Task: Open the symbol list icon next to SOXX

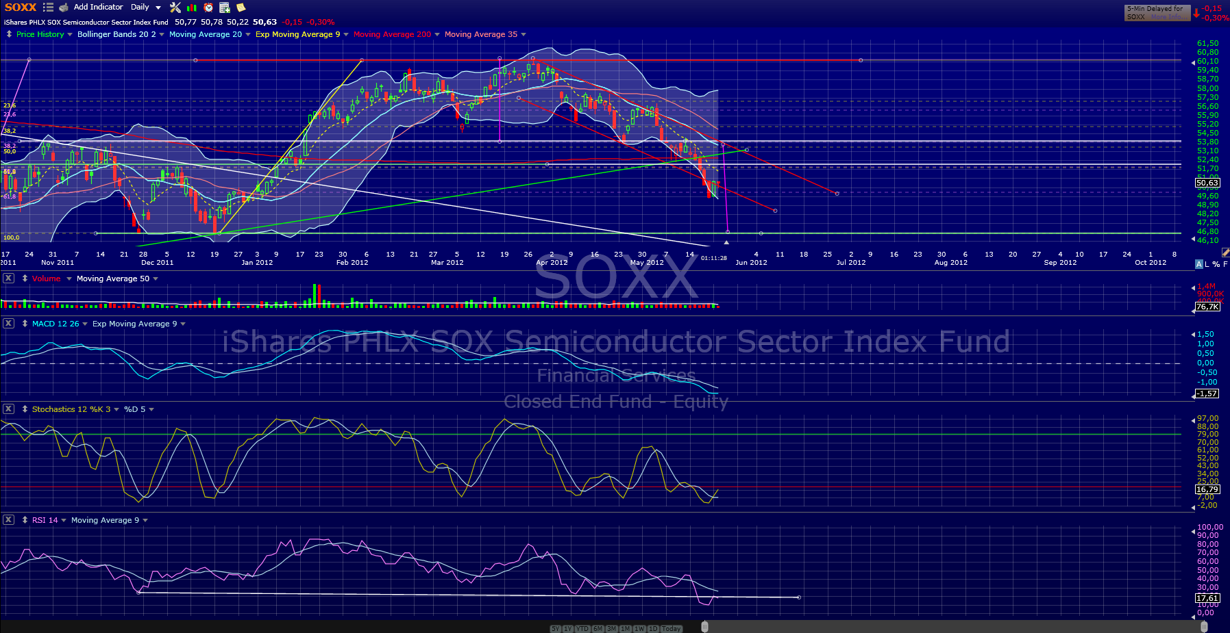Action: [48, 8]
